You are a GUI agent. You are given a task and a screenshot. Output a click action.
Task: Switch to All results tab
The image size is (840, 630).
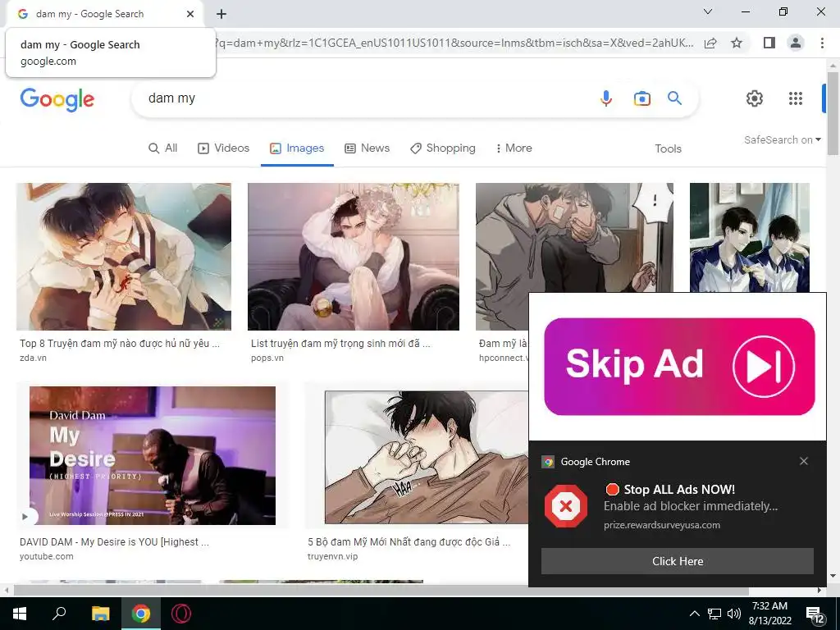click(163, 148)
